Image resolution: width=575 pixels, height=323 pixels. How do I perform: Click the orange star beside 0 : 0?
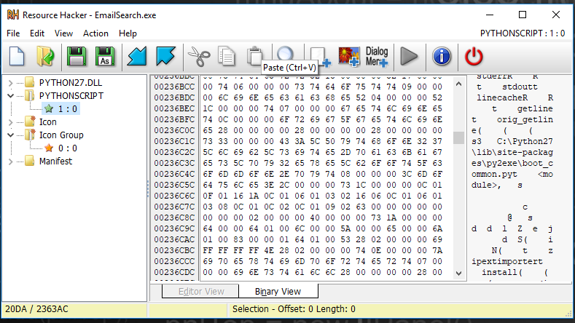[x=49, y=148]
